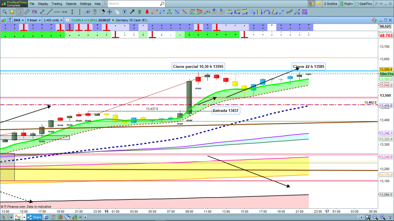The width and height of the screenshot is (394, 221).
Task: Click the 2 Grafics button
Action: [330, 4]
